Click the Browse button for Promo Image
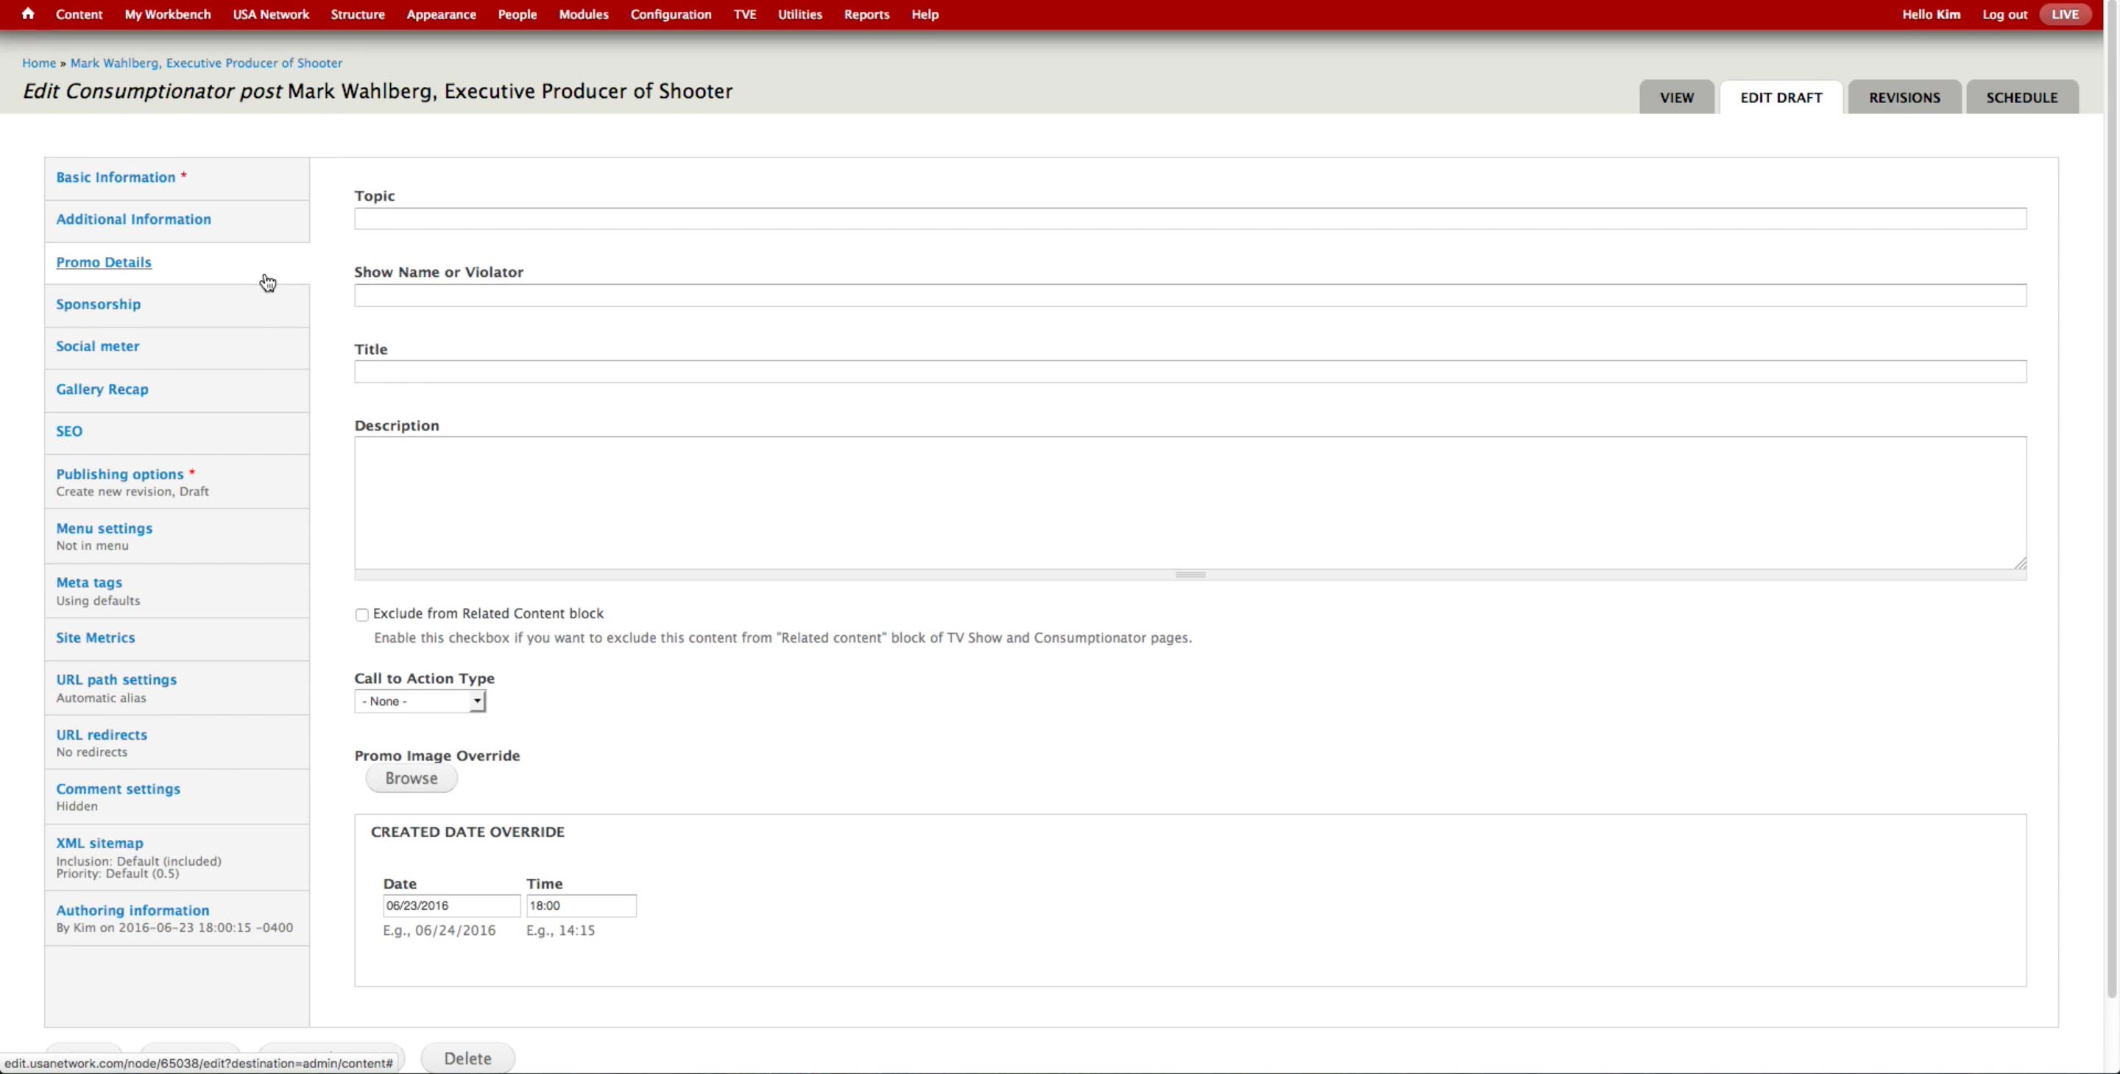The height and width of the screenshot is (1074, 2120). 411,779
